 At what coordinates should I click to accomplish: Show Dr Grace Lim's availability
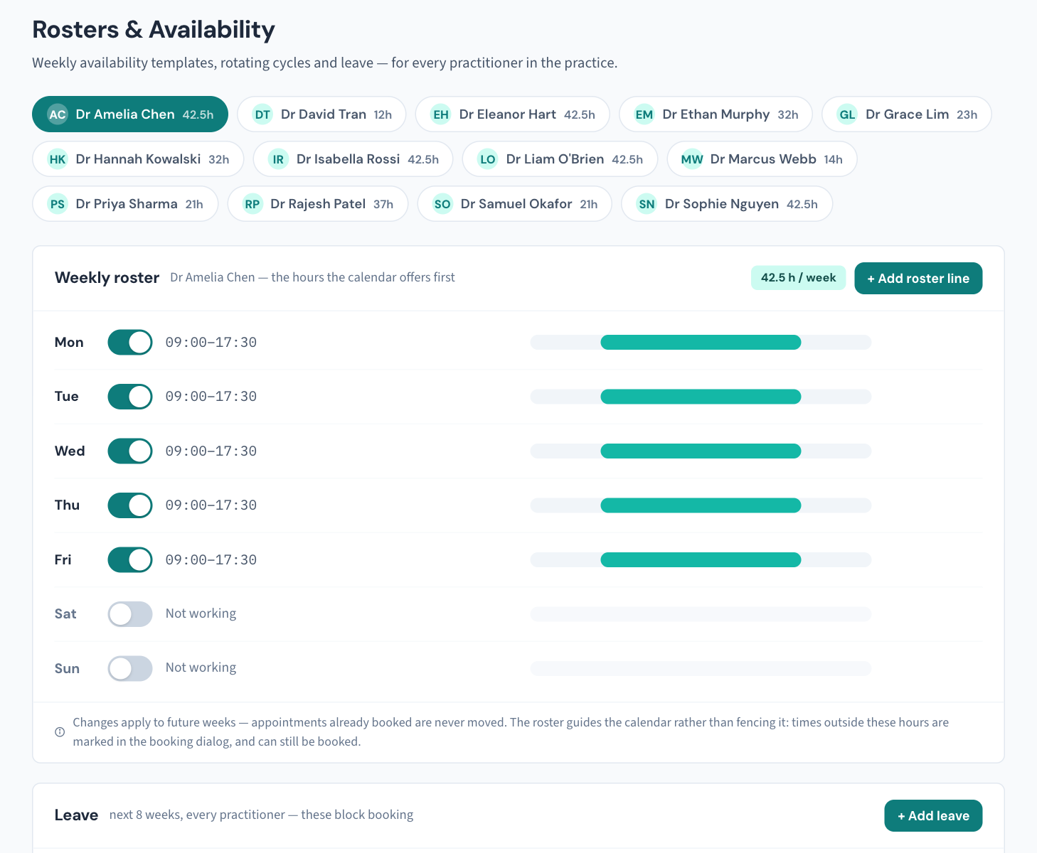[907, 114]
